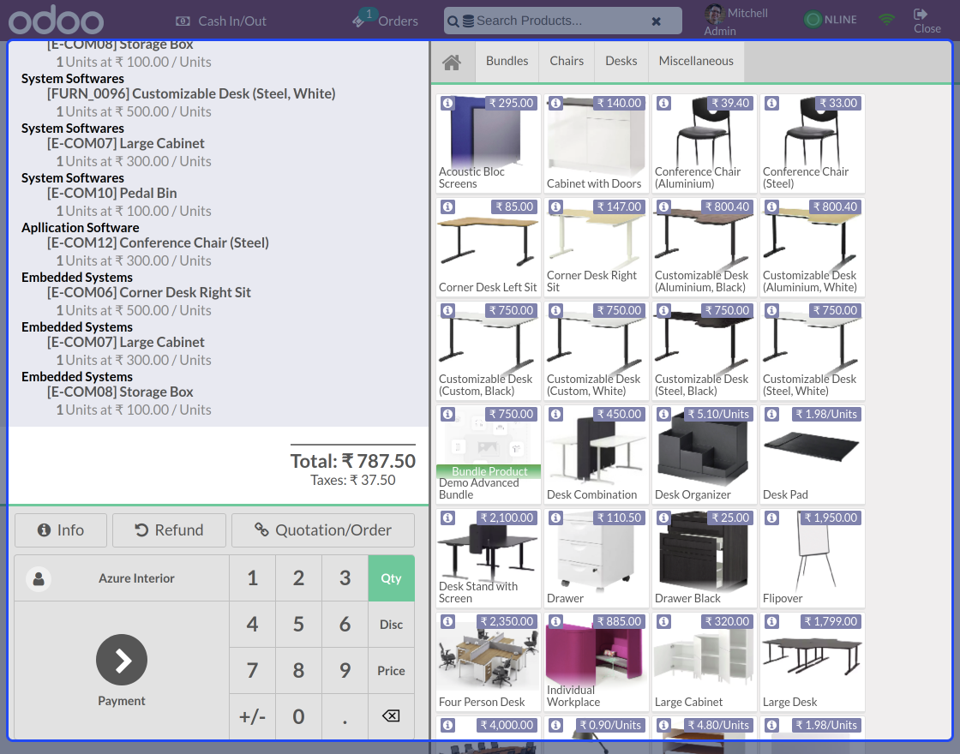
Task: Open info for Large Cabinet product
Action: pyautogui.click(x=663, y=622)
